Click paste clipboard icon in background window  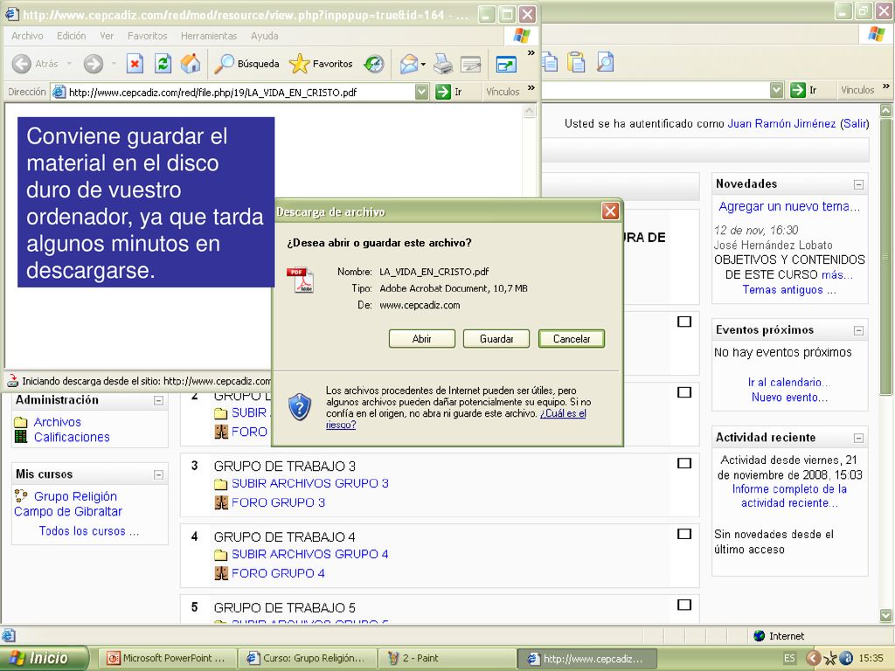pos(577,62)
